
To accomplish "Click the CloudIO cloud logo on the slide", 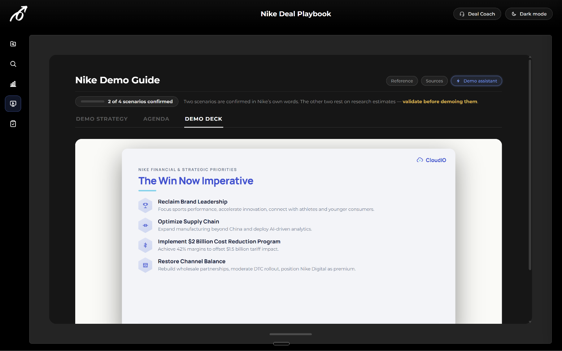I will click(431, 160).
